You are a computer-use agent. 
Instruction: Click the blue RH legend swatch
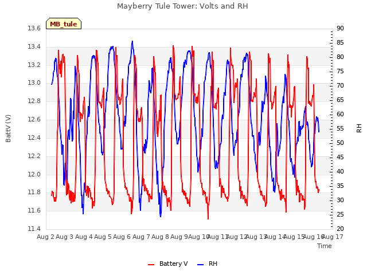coord(200,265)
